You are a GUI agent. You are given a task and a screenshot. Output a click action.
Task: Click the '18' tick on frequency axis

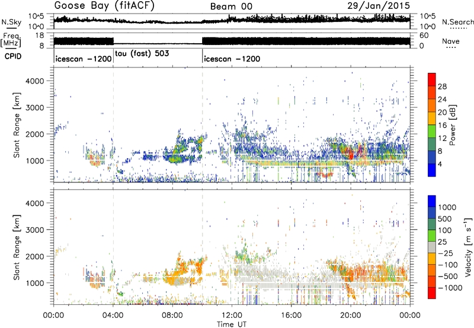click(40, 36)
